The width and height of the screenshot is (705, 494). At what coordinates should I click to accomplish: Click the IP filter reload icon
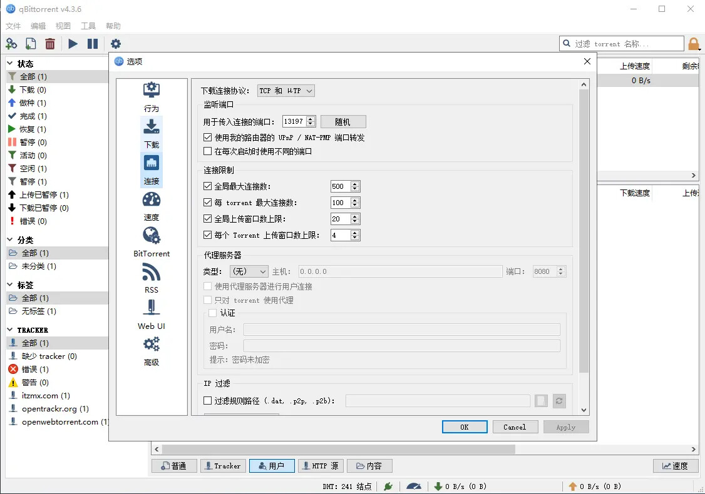tap(559, 401)
